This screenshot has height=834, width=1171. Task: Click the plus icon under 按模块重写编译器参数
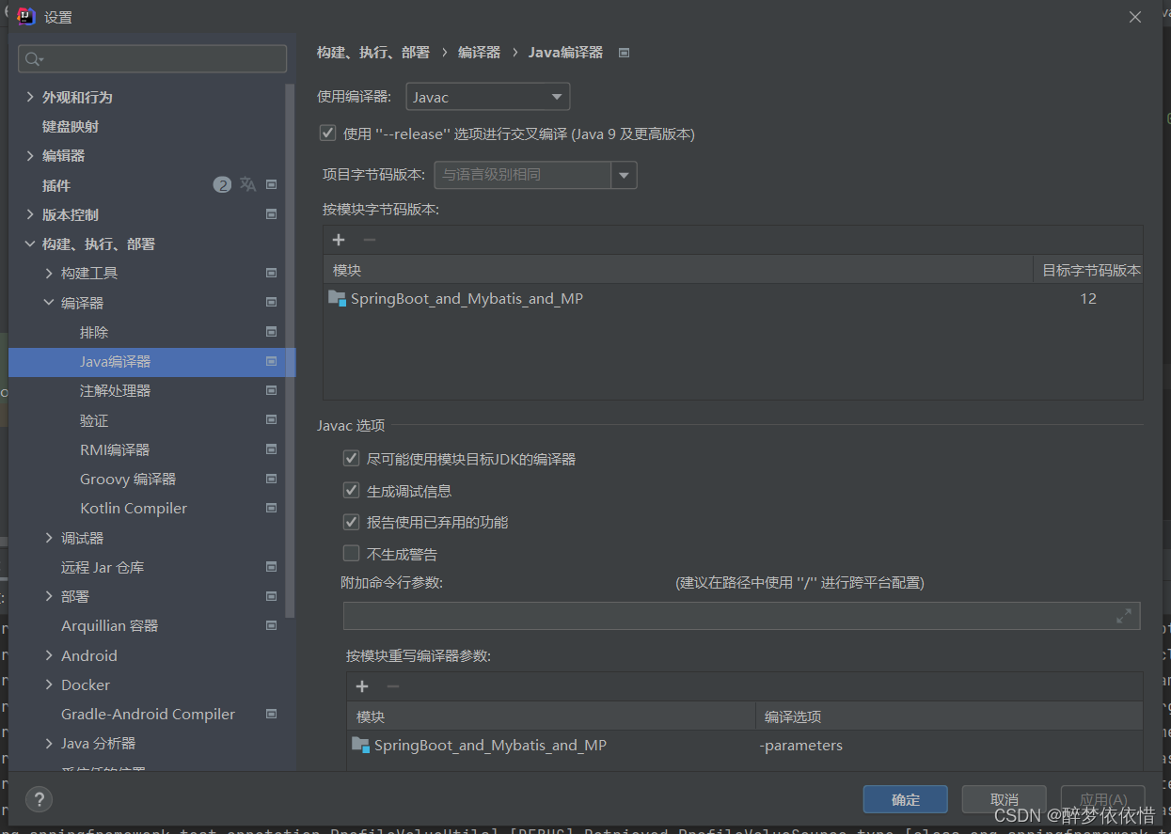(x=362, y=686)
